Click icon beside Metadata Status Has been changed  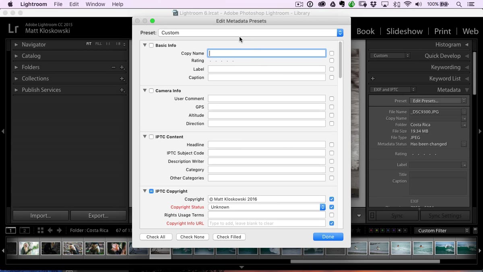[464, 144]
